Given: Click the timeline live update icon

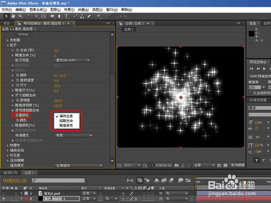Looking at the screenshot, I should click(140, 180).
